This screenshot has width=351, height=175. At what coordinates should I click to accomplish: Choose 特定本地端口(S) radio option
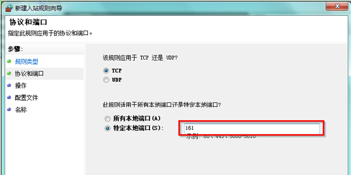click(x=107, y=129)
